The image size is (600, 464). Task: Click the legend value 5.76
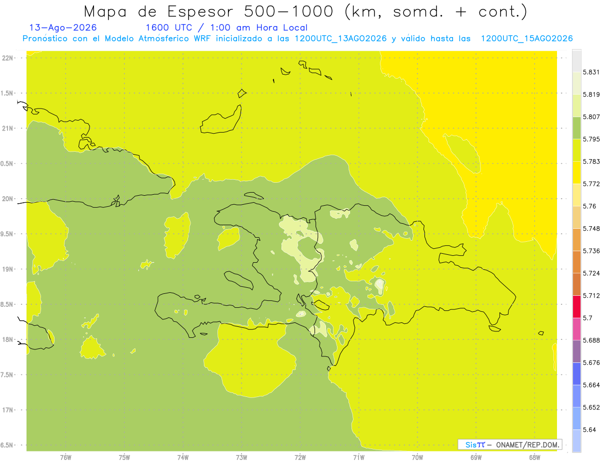coord(589,206)
